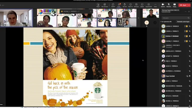Toggle SAHRA K.'s muted microphone icon
192x108 pixels.
tap(190, 26)
